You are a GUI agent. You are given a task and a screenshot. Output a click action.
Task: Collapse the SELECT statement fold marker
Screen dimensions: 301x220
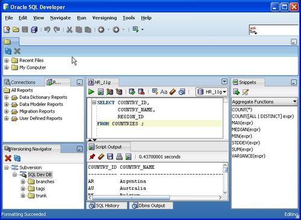tap(94, 102)
